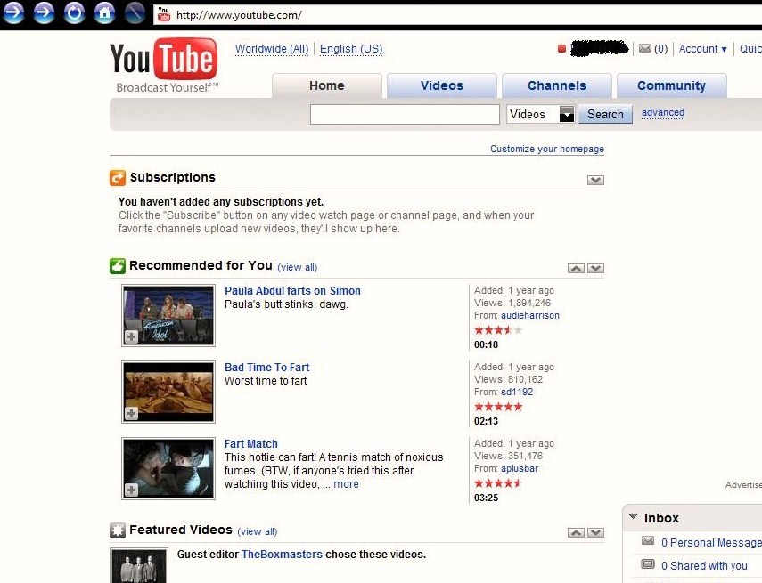This screenshot has height=583, width=762.
Task: Click the orange Subscriptions section icon
Action: [x=117, y=178]
